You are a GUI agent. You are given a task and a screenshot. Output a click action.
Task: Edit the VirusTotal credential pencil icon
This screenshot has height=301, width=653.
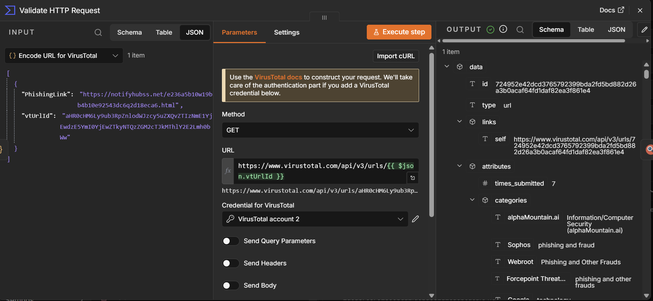416,219
